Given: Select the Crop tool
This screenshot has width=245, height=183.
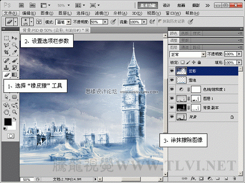Looking at the screenshot, I should click(x=6, y=52).
